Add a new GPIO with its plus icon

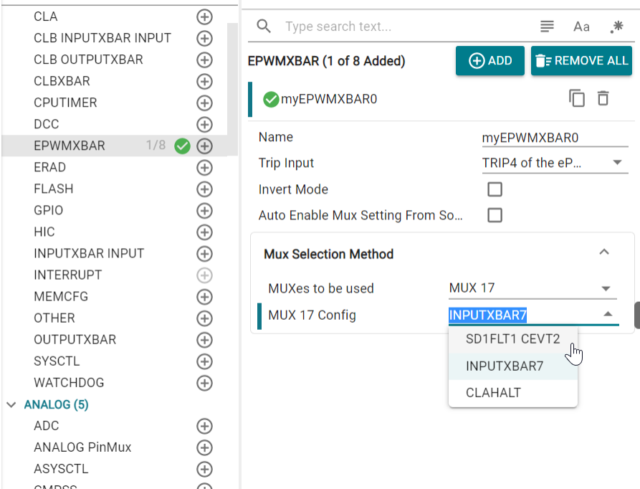[204, 210]
